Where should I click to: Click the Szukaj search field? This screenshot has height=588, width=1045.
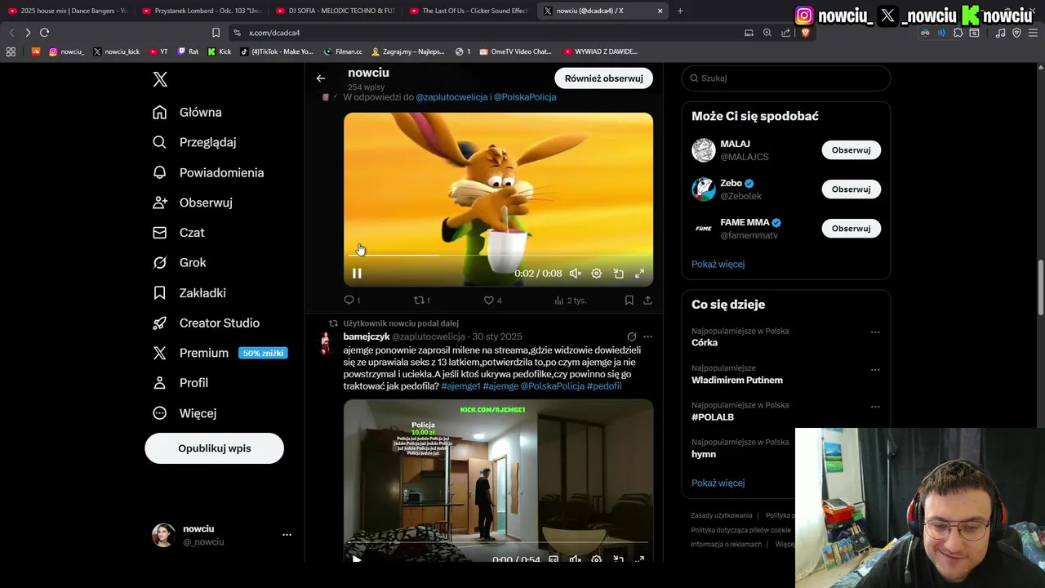tap(786, 78)
